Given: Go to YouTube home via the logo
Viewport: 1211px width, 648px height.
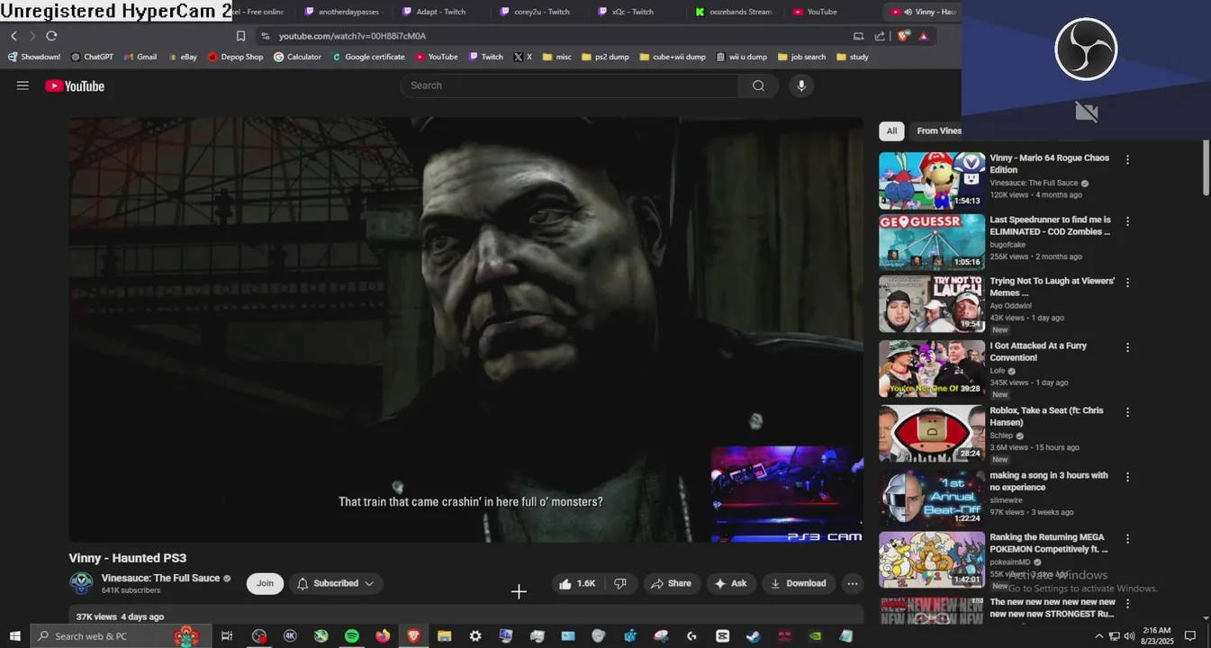Looking at the screenshot, I should pos(75,85).
